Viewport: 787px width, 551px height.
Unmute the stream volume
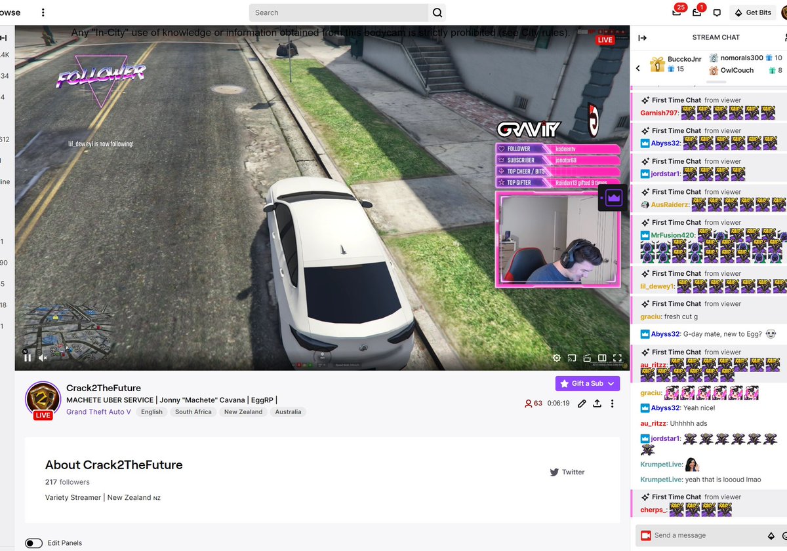pos(43,358)
